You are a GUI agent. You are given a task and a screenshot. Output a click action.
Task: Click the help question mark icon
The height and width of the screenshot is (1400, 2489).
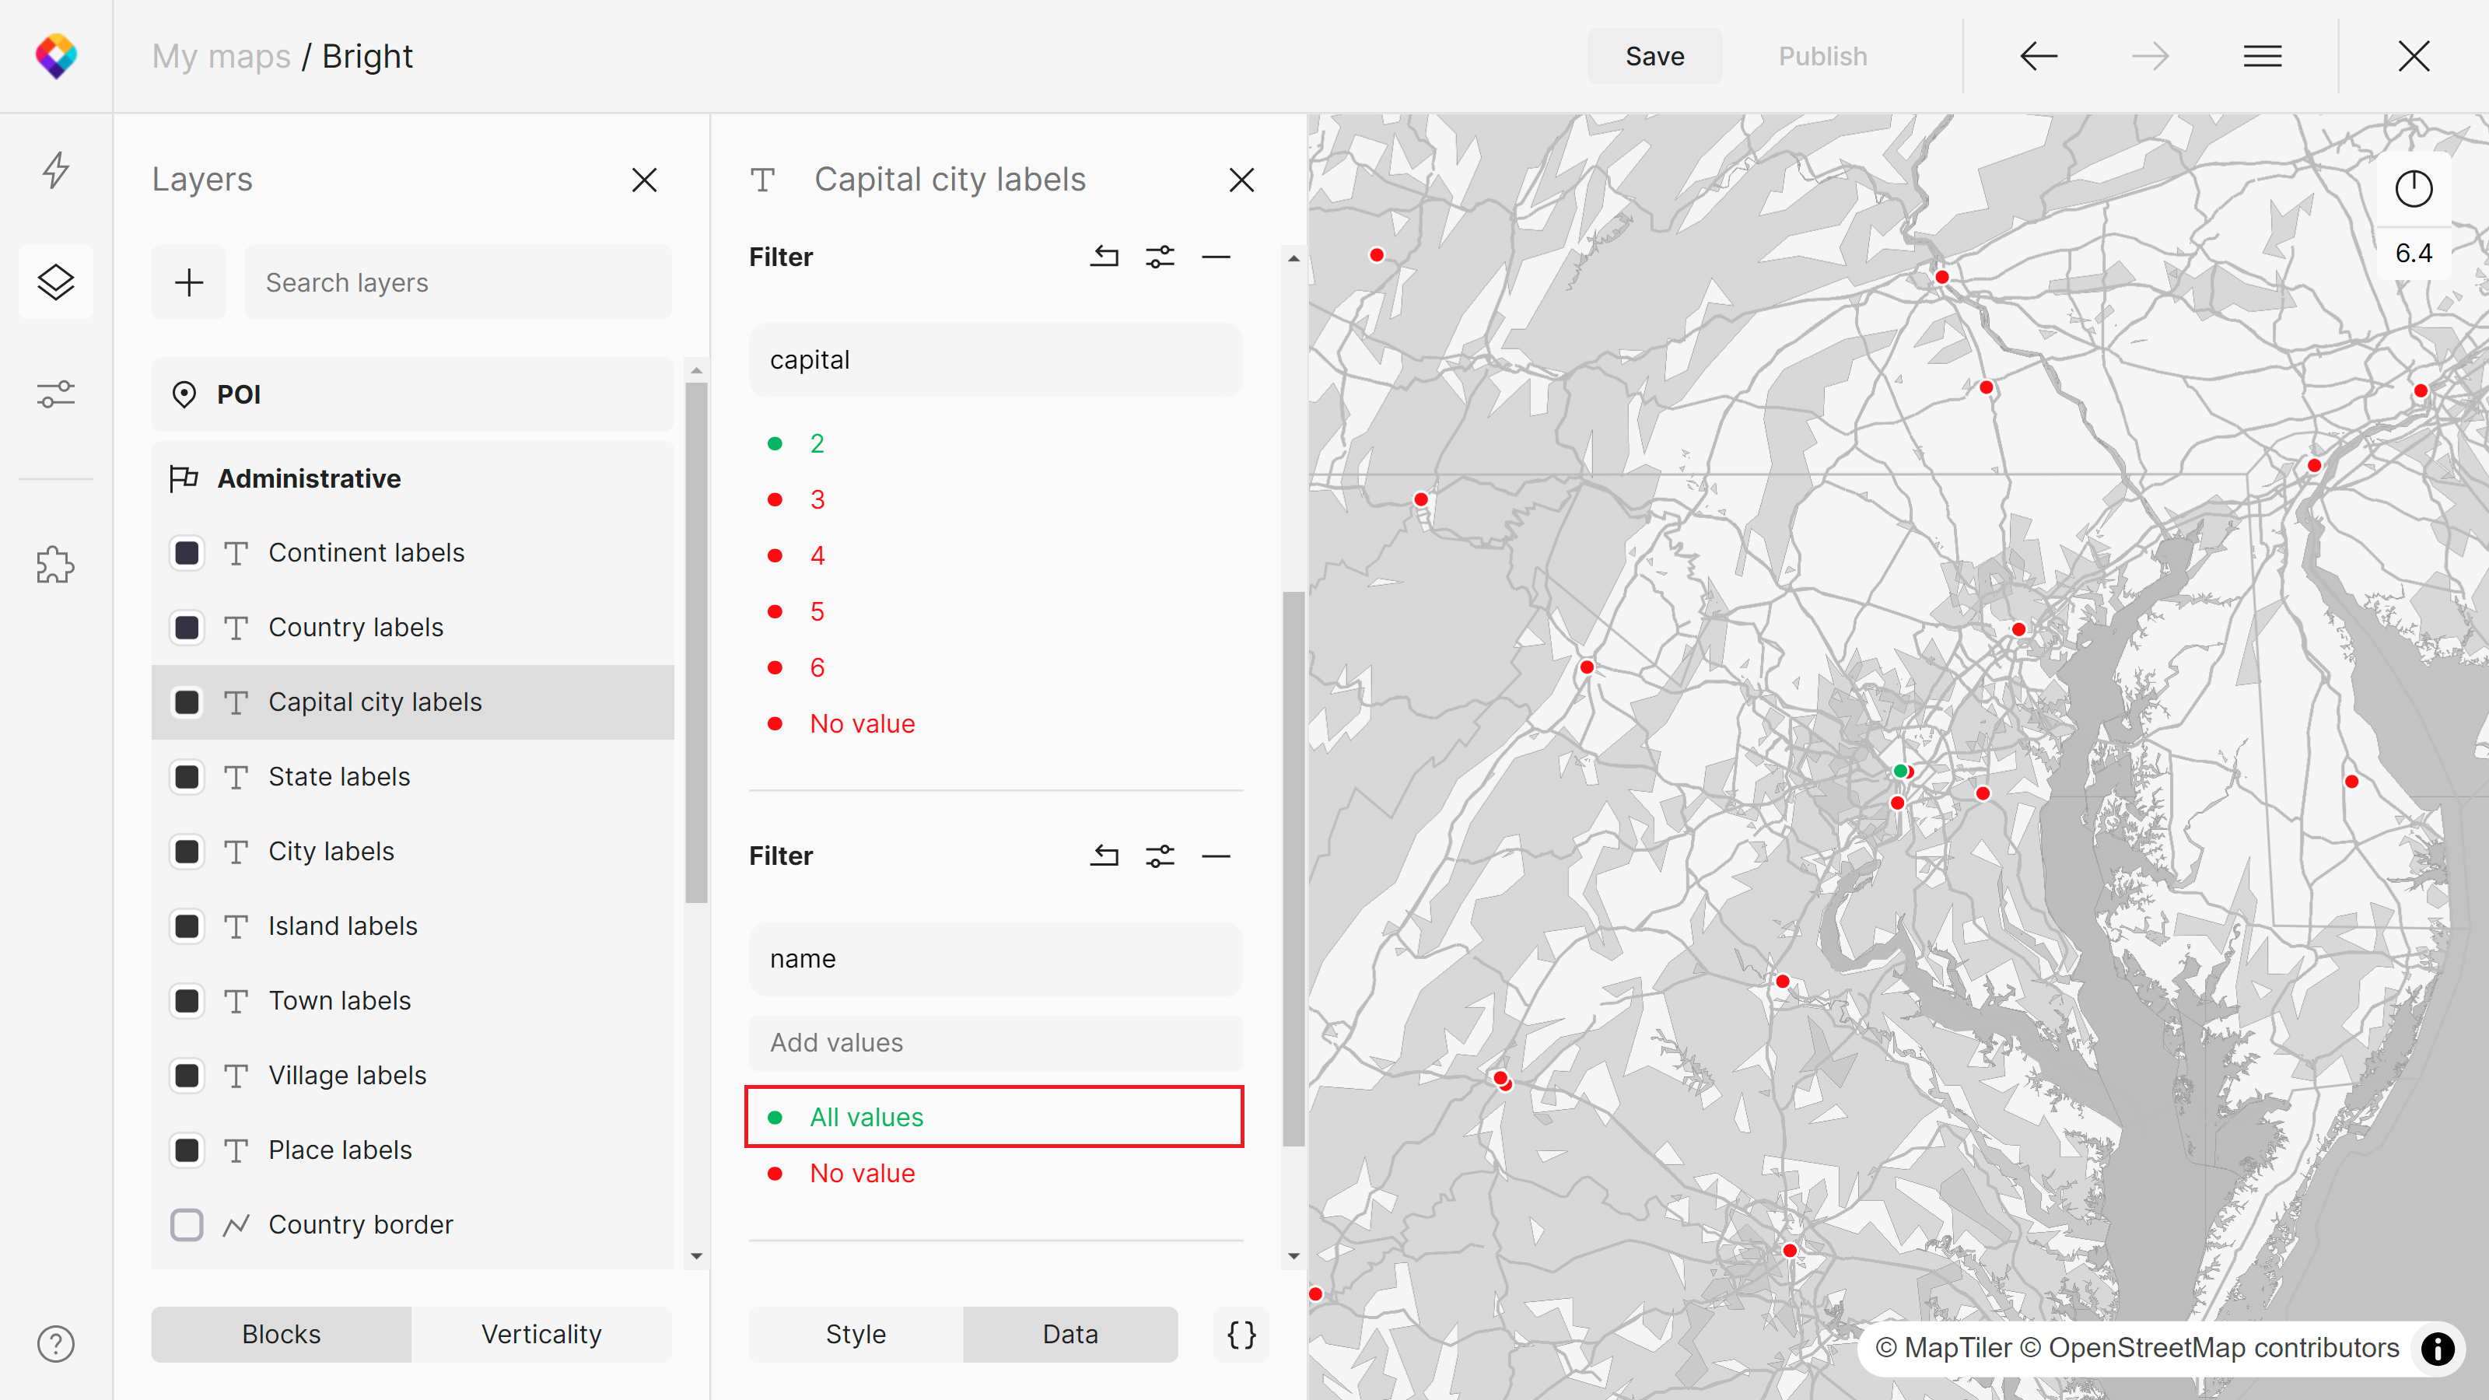[x=56, y=1344]
